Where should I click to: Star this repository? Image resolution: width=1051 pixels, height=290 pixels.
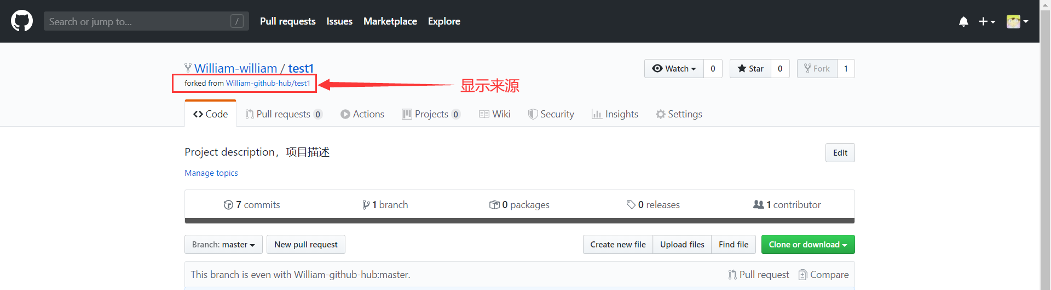coord(750,68)
